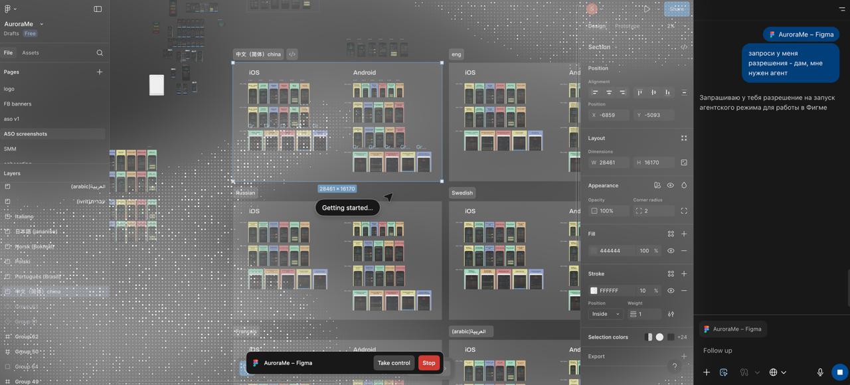Align selection horizontal centers icon
Screen dimensions: 850x385
coord(609,92)
